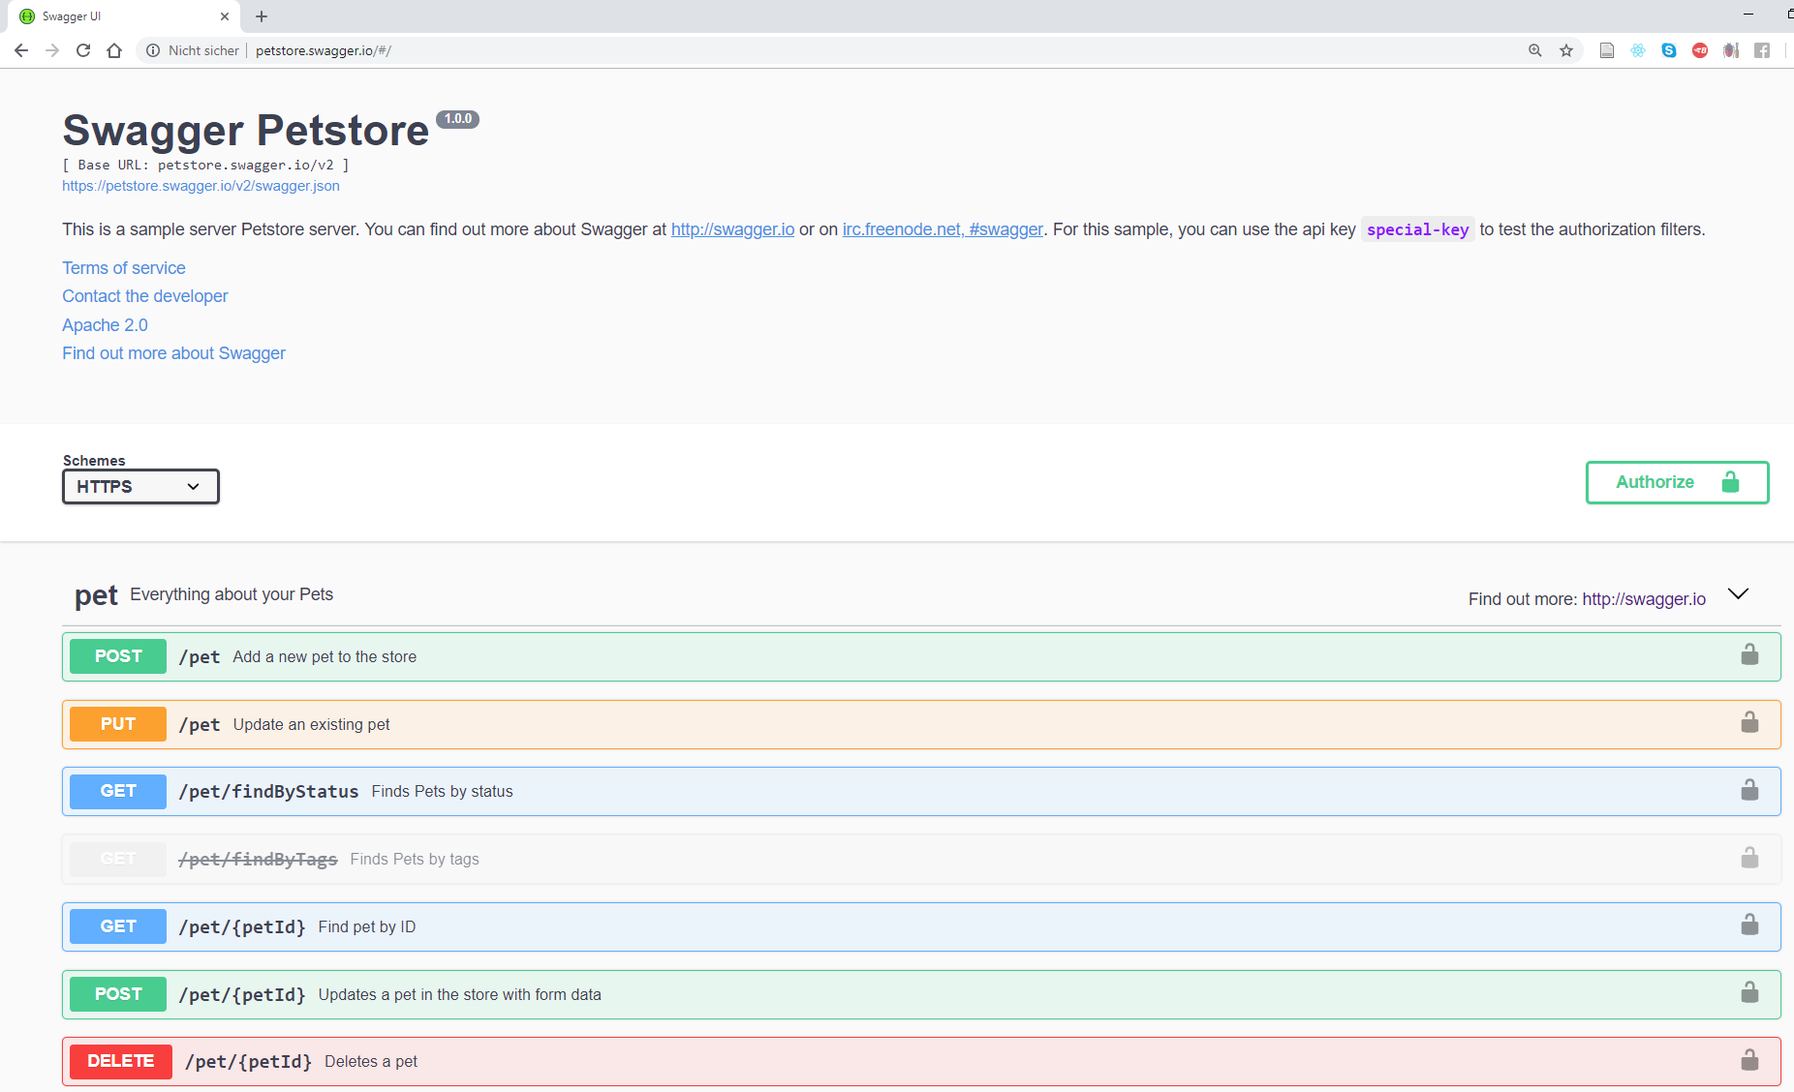Click the blue GET badge for /pet/findByStatus
Viewport: 1794px width, 1092px height.
118,791
